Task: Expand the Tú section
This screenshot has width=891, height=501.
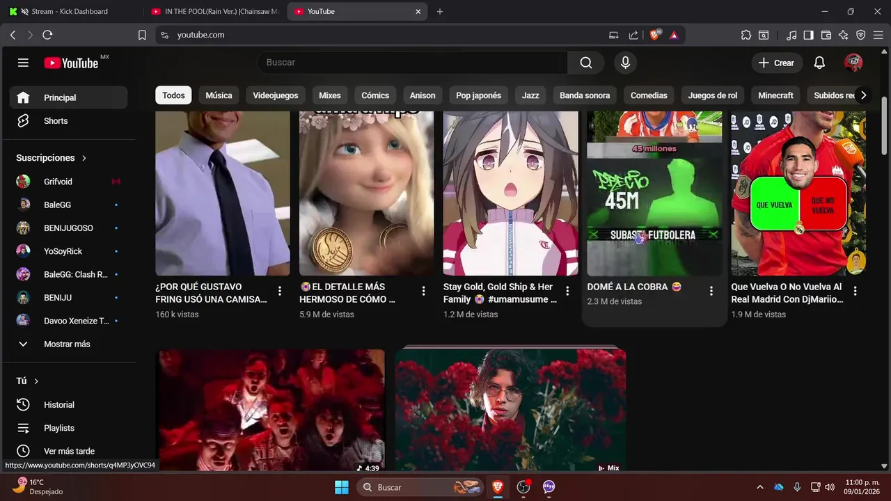Action: (x=28, y=381)
